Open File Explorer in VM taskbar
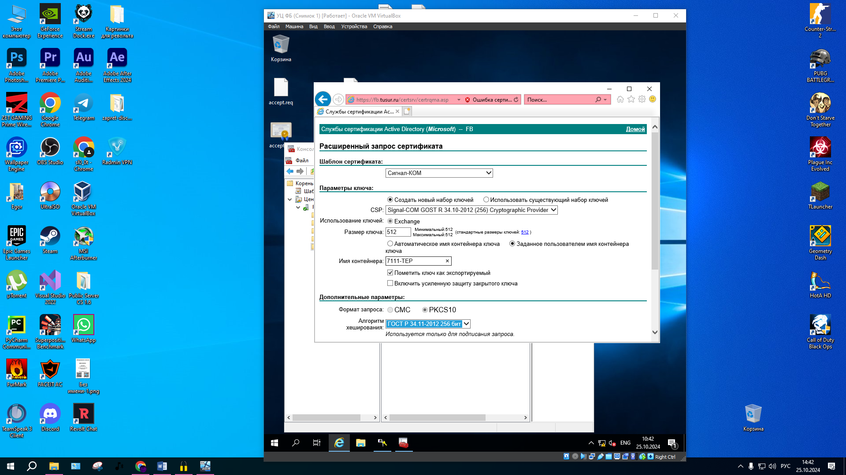This screenshot has width=846, height=475. coord(360,443)
